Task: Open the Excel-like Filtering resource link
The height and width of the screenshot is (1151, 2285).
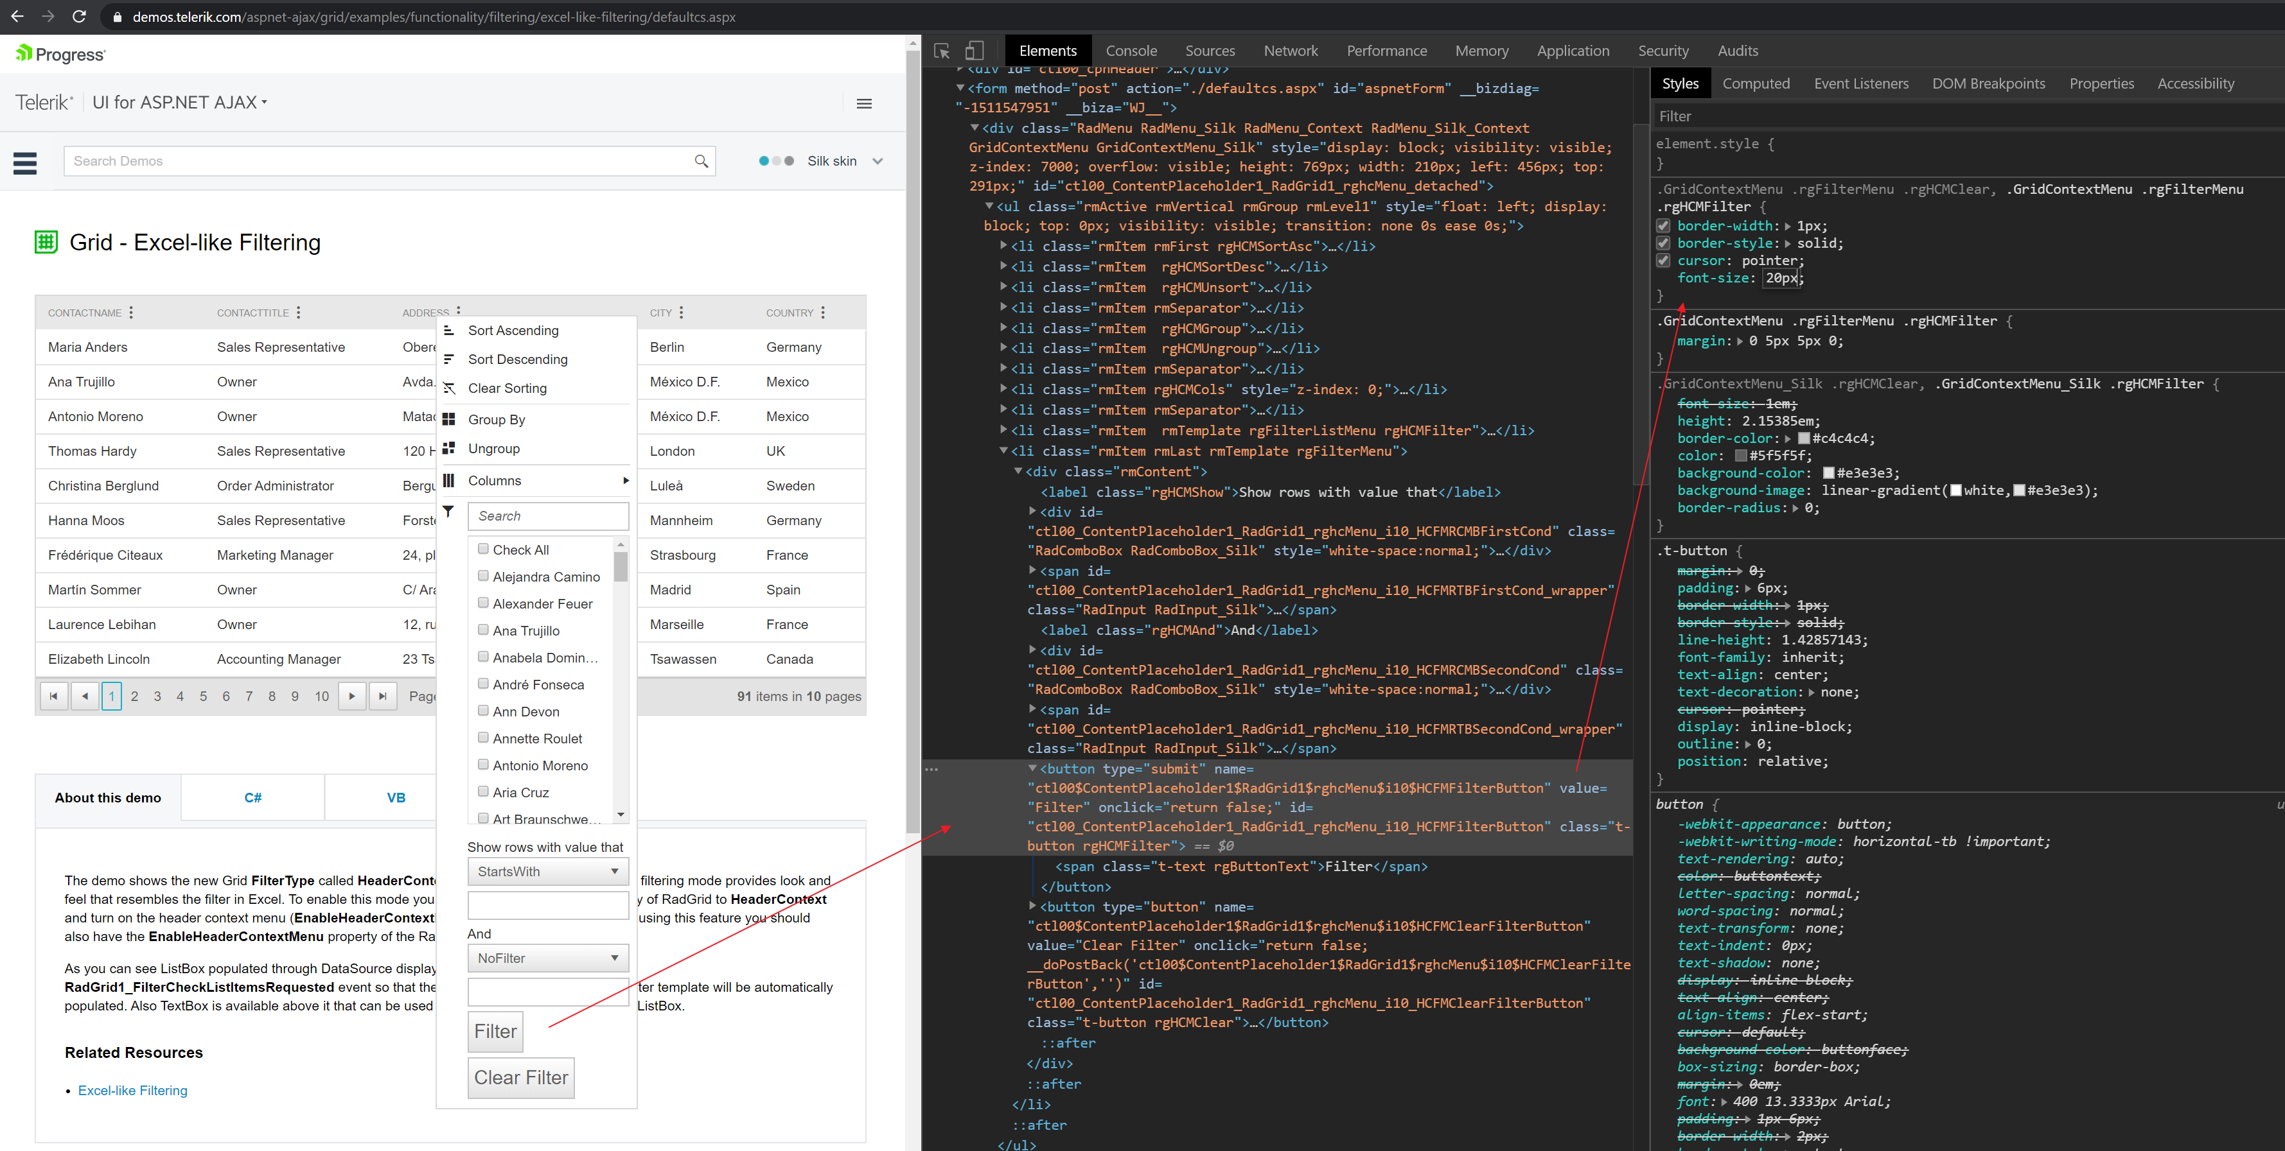Action: [133, 1090]
